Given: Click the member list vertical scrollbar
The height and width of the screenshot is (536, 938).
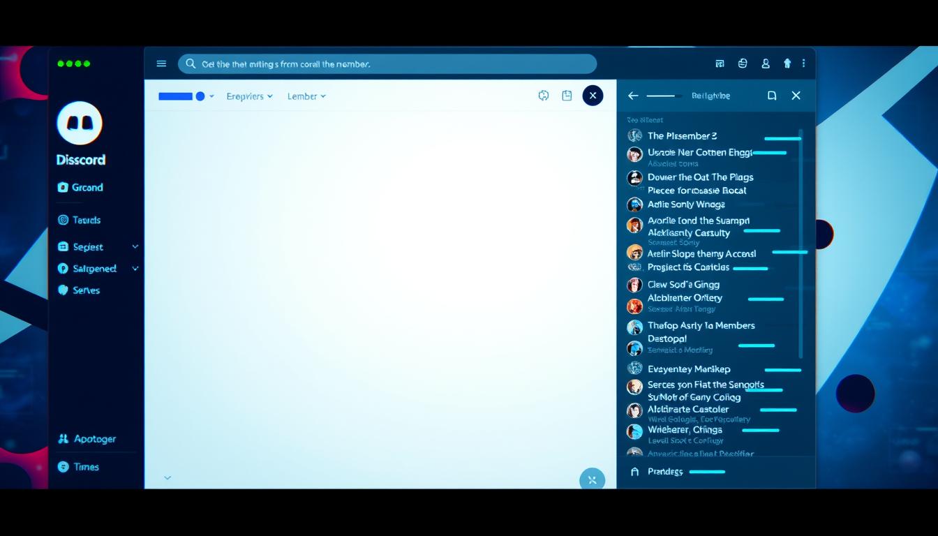Looking at the screenshot, I should click(801, 244).
